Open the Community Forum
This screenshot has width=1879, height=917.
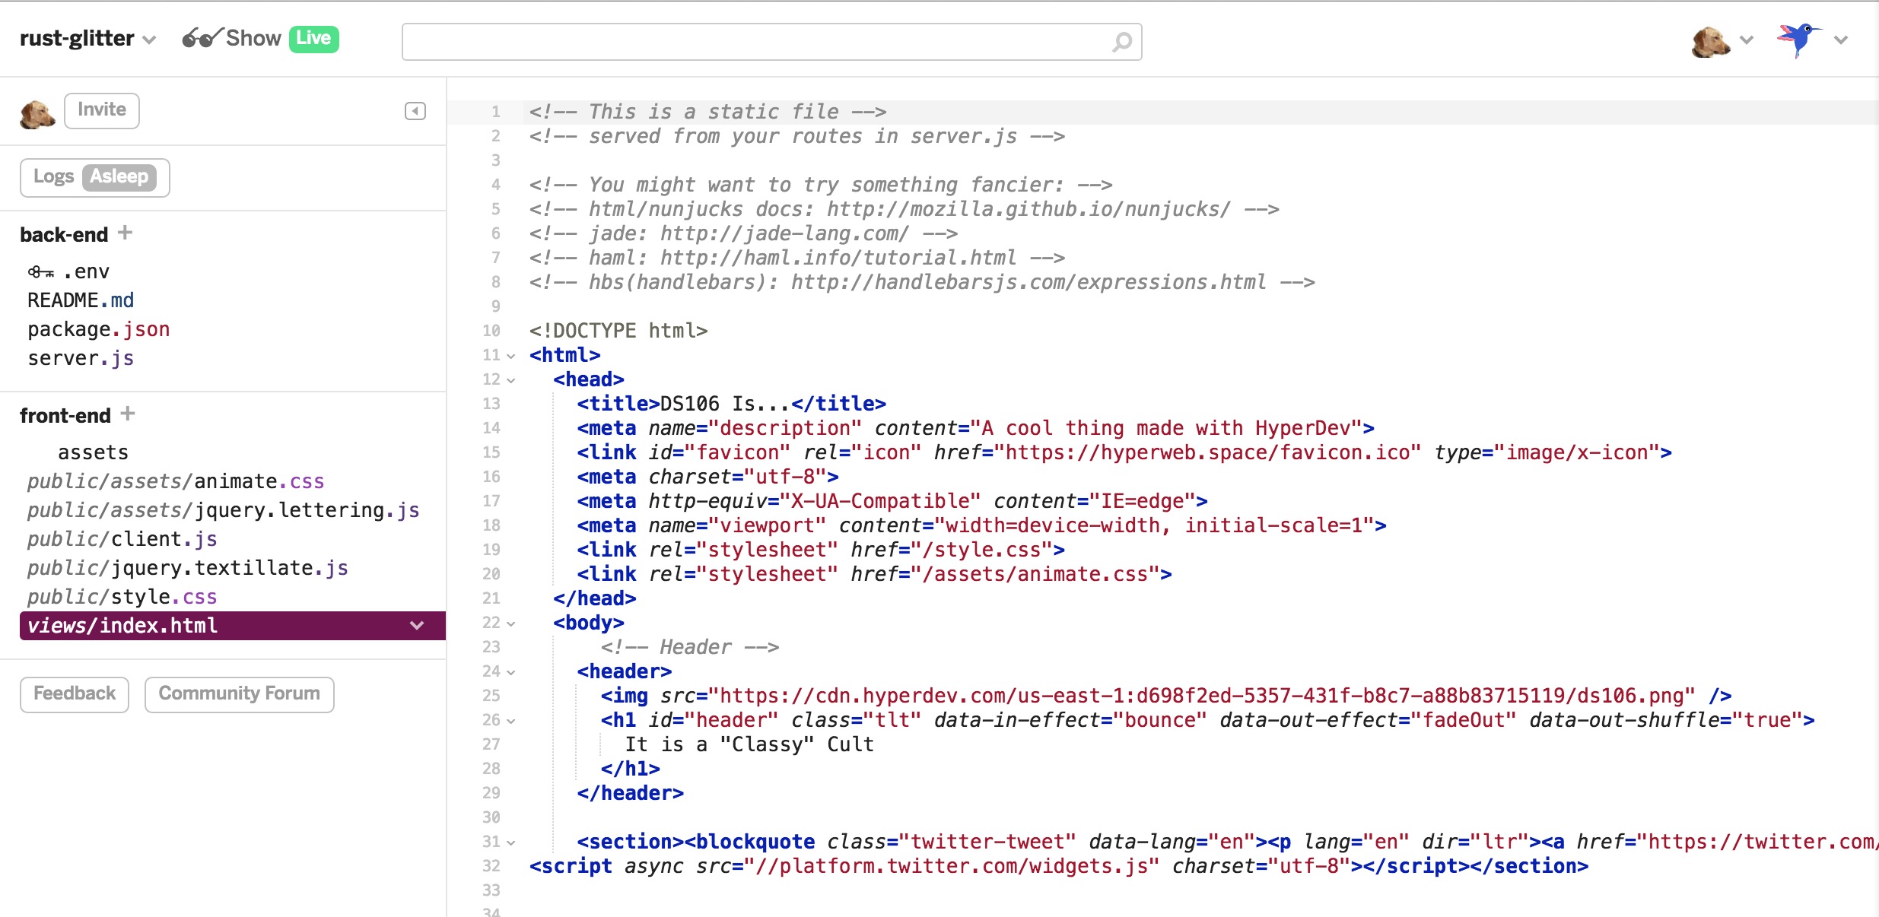coord(238,693)
